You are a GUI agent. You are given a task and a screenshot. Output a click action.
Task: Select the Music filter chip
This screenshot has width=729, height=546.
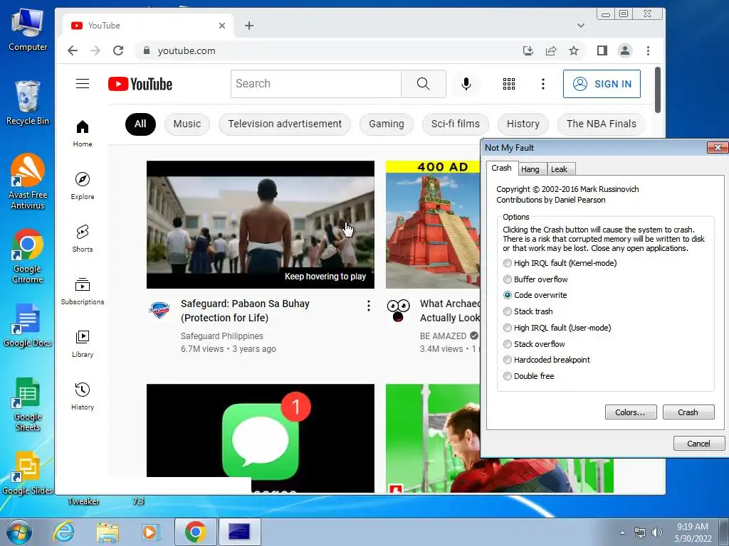pyautogui.click(x=187, y=124)
